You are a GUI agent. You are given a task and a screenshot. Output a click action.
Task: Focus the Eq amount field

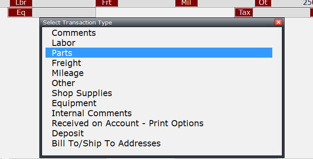click(x=64, y=12)
